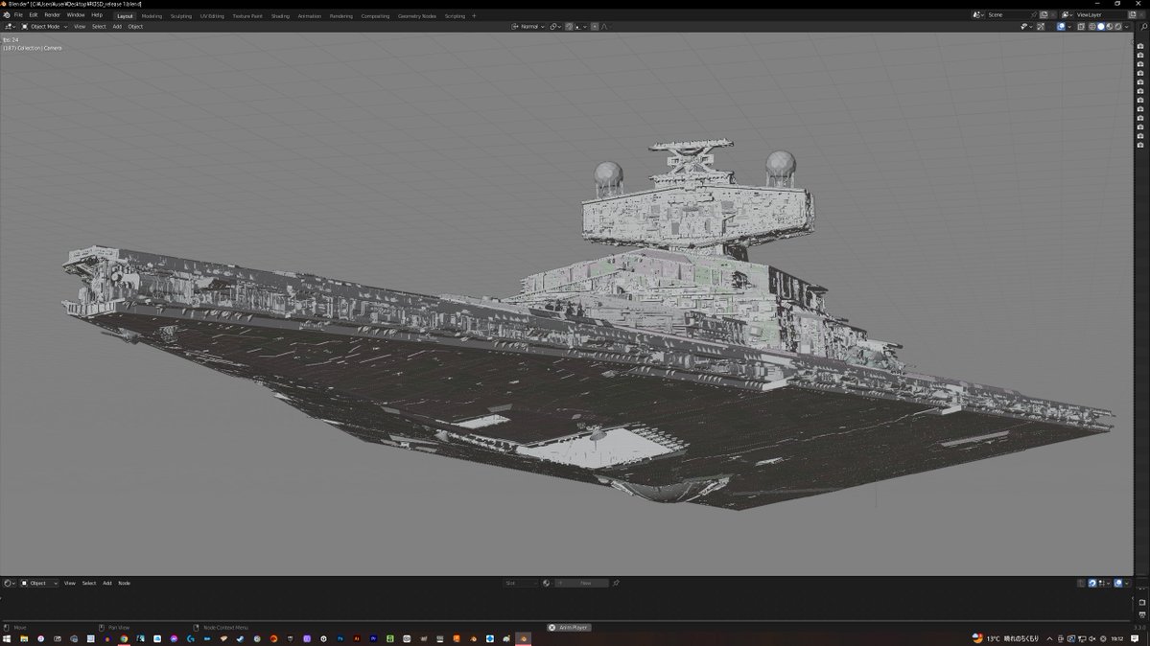Switch to the Shading workspace tab
This screenshot has width=1150, height=646.
point(280,16)
